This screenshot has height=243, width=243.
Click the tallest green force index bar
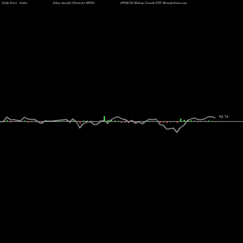click(x=104, y=119)
